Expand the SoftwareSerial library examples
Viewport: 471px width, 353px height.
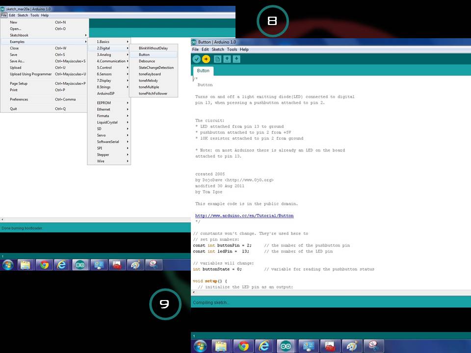point(109,142)
